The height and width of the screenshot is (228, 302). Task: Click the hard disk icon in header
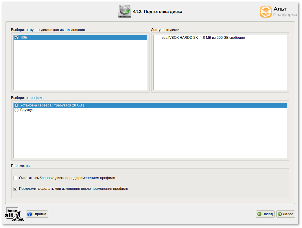tap(124, 12)
